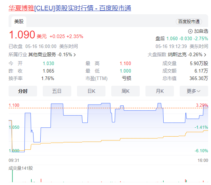
Task: Click the 最高 value 1.100
Action: click(x=125, y=63)
